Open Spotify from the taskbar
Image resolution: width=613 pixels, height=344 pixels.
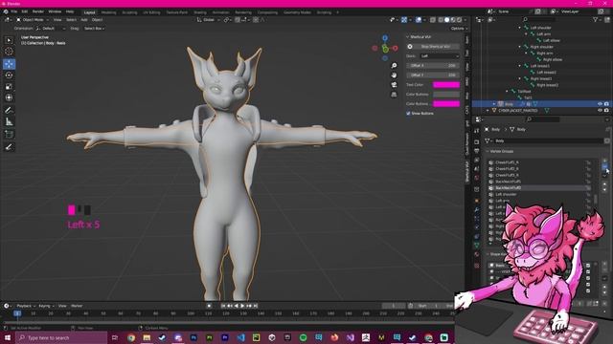point(303,337)
